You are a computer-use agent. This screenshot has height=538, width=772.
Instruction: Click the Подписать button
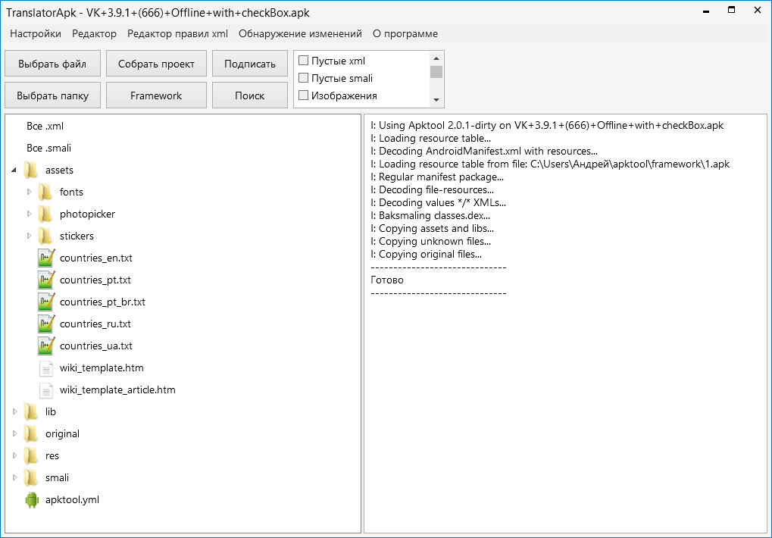point(249,64)
